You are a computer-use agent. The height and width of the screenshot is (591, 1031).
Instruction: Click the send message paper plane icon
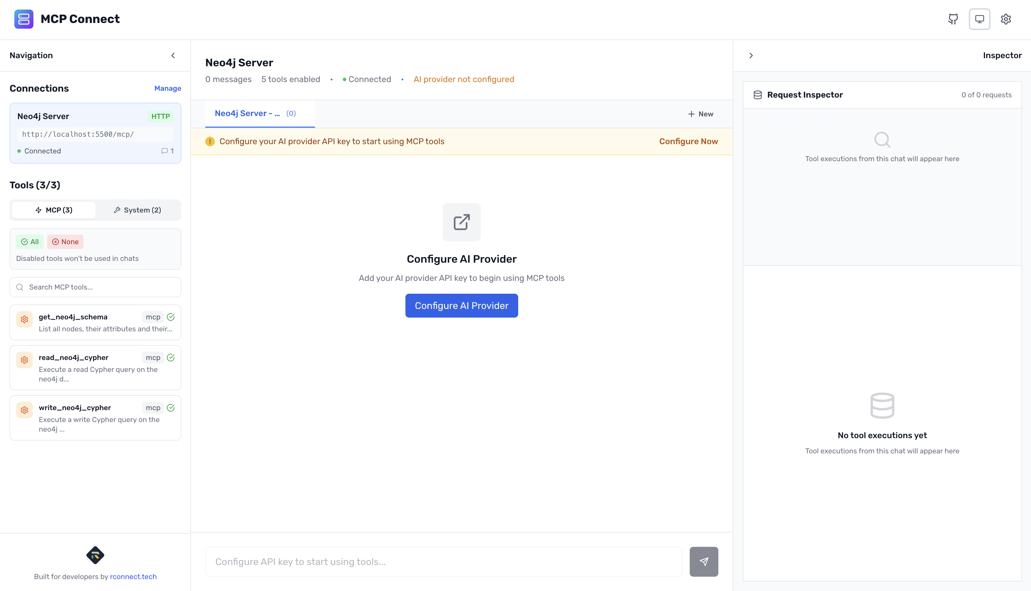[704, 561]
